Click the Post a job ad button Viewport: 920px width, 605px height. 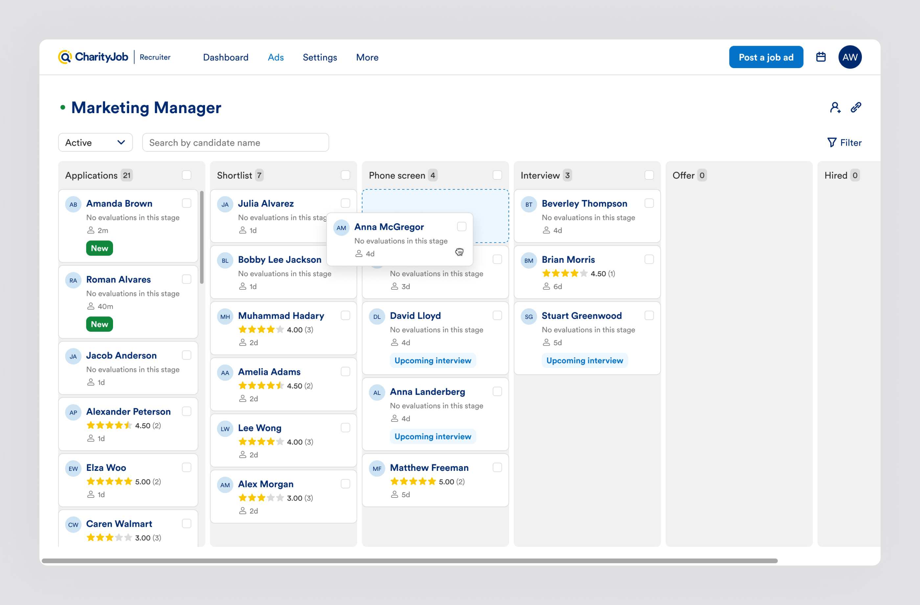[766, 57]
